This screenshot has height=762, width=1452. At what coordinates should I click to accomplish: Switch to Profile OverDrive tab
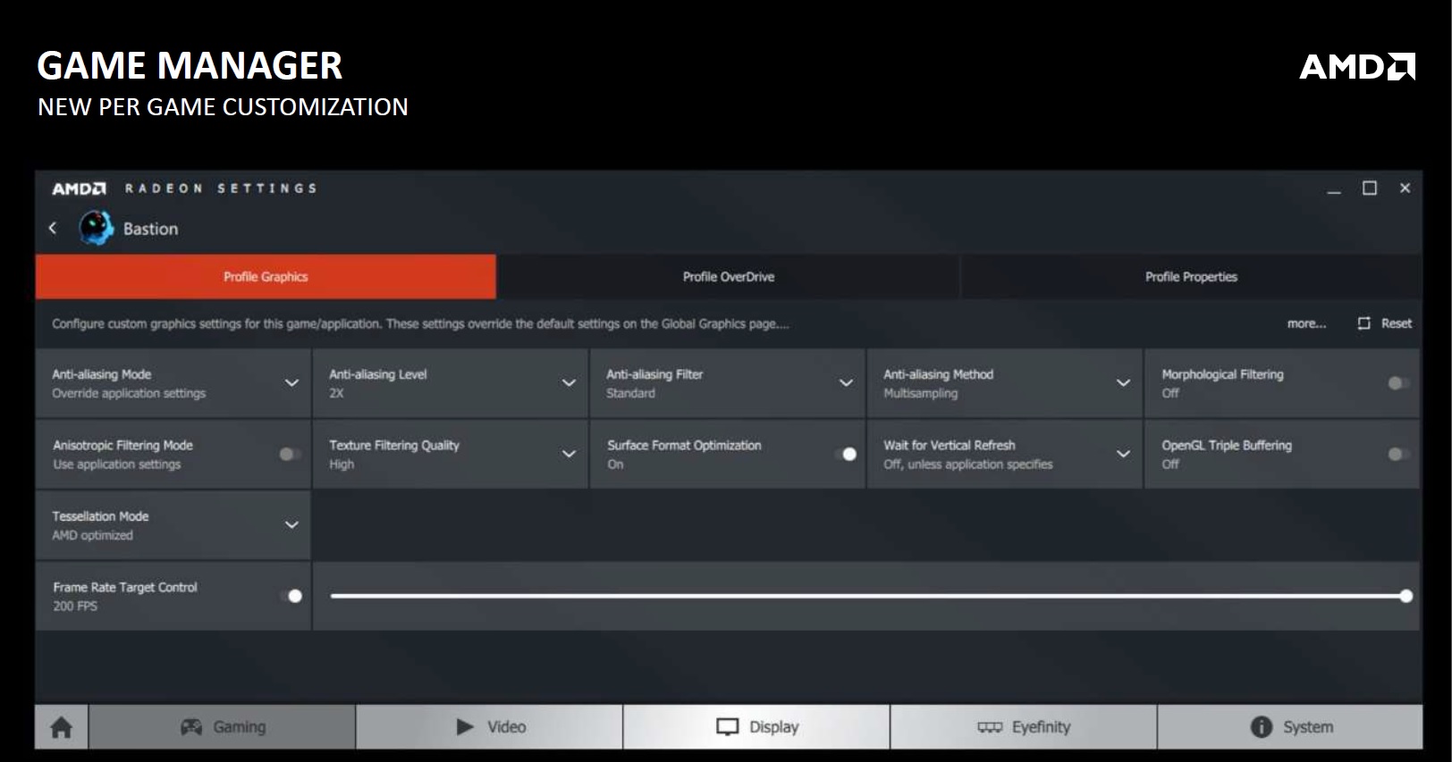point(729,277)
